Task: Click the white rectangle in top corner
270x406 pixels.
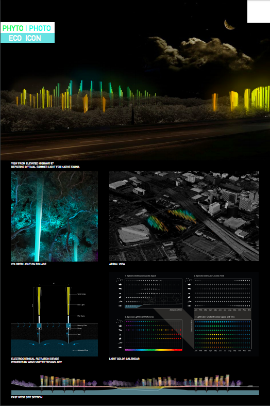Action: click(259, 11)
